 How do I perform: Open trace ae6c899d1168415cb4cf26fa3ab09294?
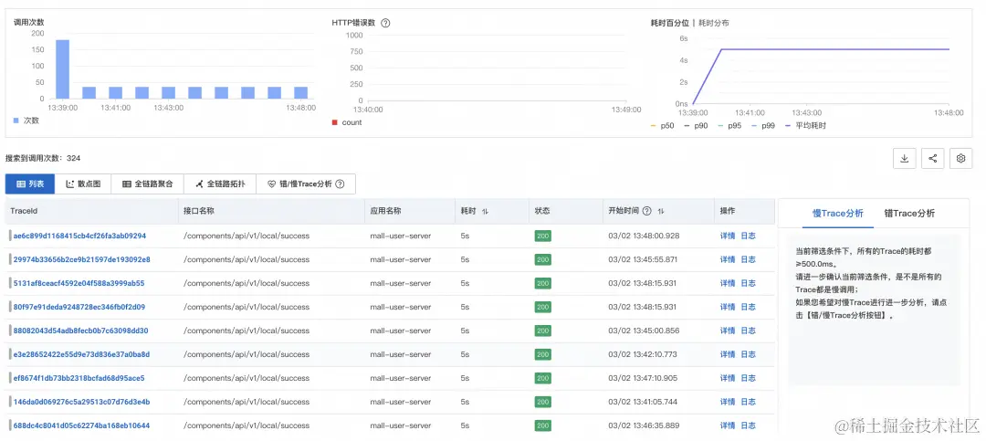[79, 236]
